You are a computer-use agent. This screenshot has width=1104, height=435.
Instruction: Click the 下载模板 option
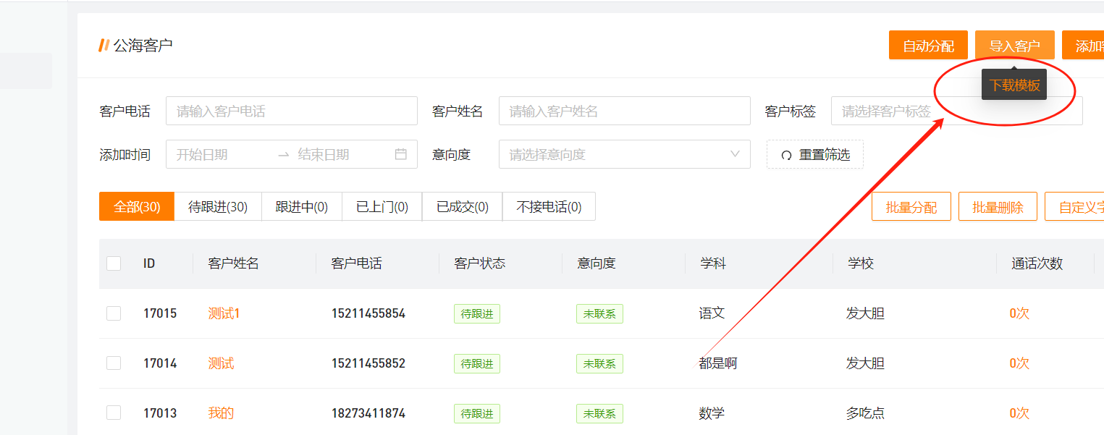pyautogui.click(x=1014, y=85)
